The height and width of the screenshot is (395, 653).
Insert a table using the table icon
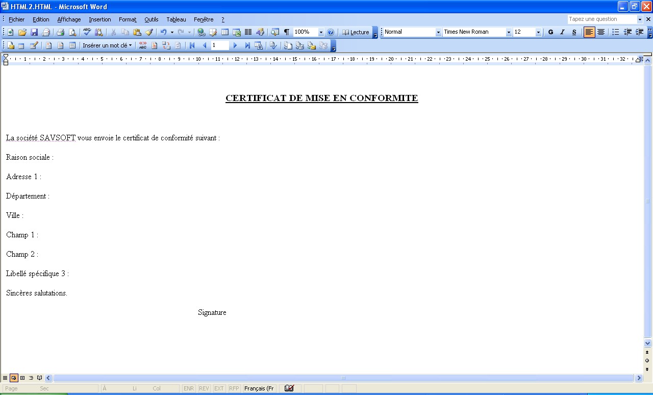(x=224, y=32)
